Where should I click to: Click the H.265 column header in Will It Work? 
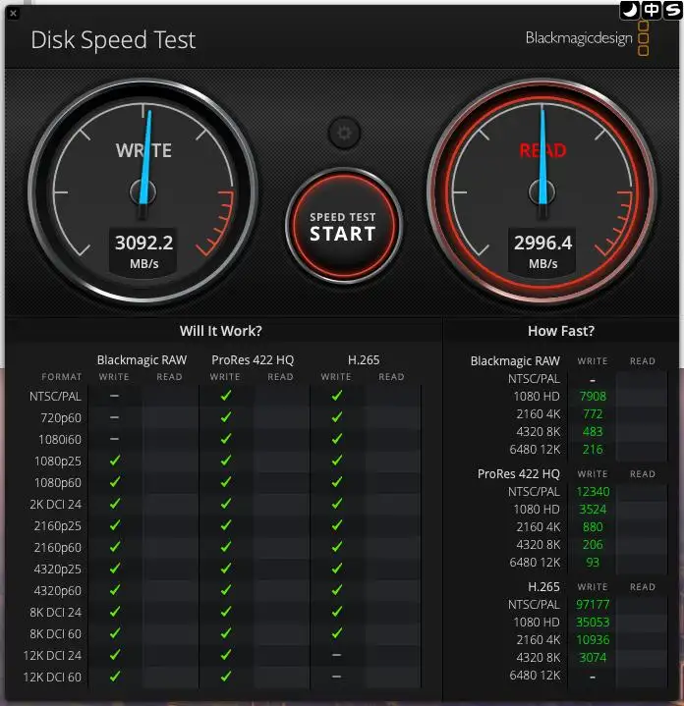pos(364,360)
